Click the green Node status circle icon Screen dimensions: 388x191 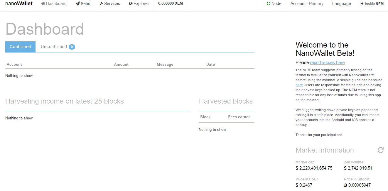[x=269, y=4]
